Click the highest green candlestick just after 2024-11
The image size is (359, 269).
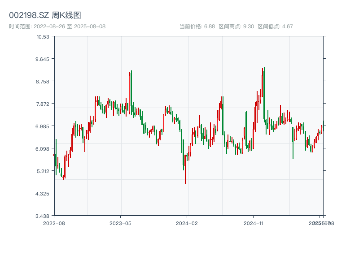[x=264, y=94]
